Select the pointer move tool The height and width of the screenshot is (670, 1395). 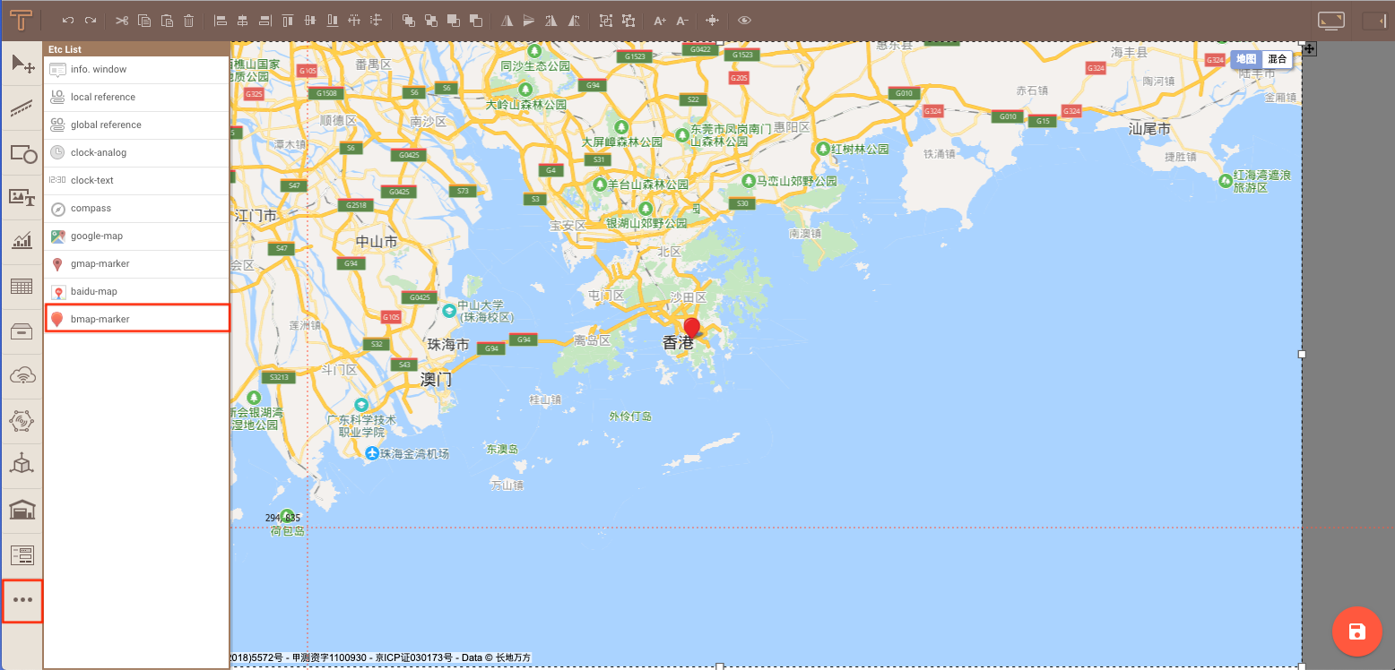click(x=22, y=64)
